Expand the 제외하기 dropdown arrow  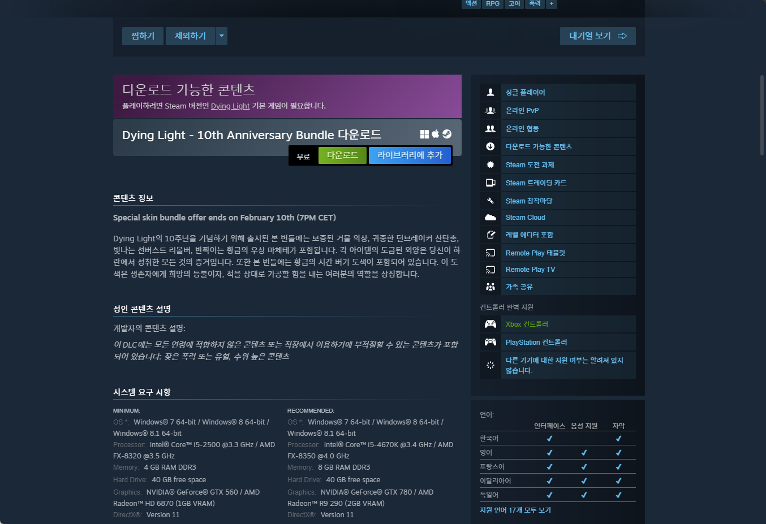coord(222,36)
